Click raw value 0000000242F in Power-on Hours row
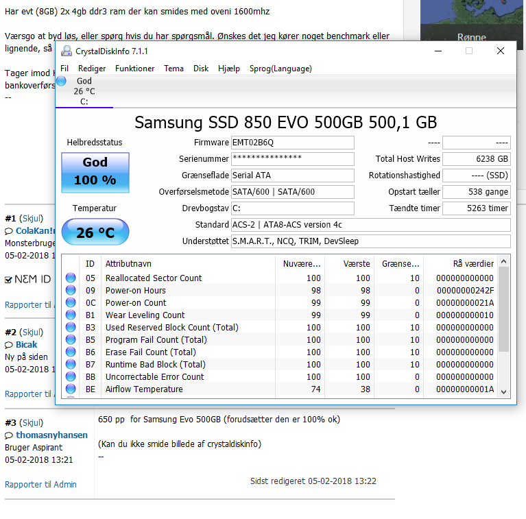Viewport: 526px width, 519px height. pos(465,290)
